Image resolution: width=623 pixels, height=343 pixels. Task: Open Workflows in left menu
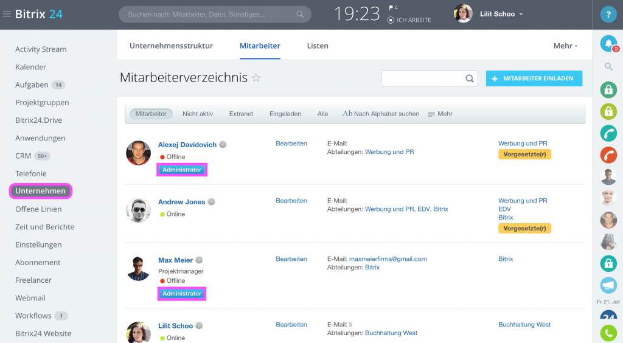tap(33, 316)
